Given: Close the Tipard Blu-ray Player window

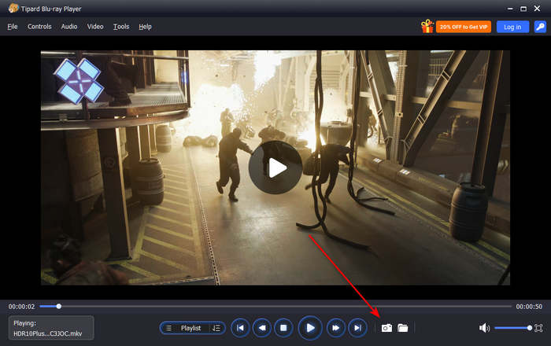Looking at the screenshot, I should (538, 9).
